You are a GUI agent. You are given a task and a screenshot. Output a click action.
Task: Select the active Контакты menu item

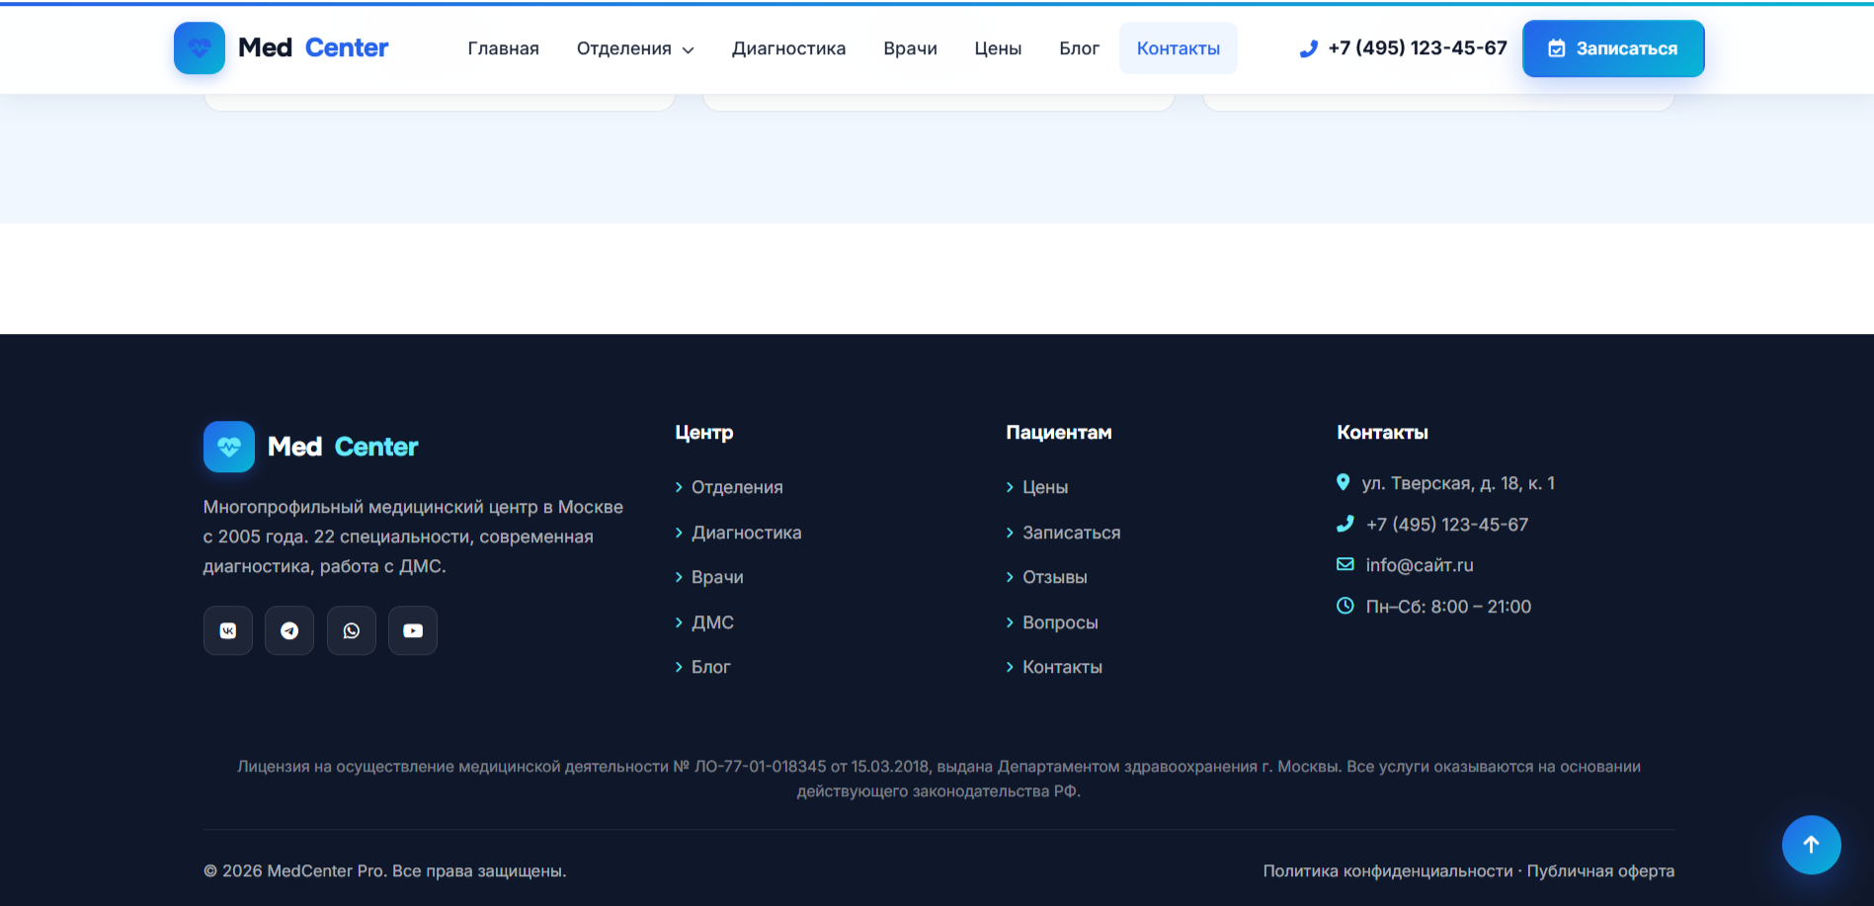[1179, 48]
